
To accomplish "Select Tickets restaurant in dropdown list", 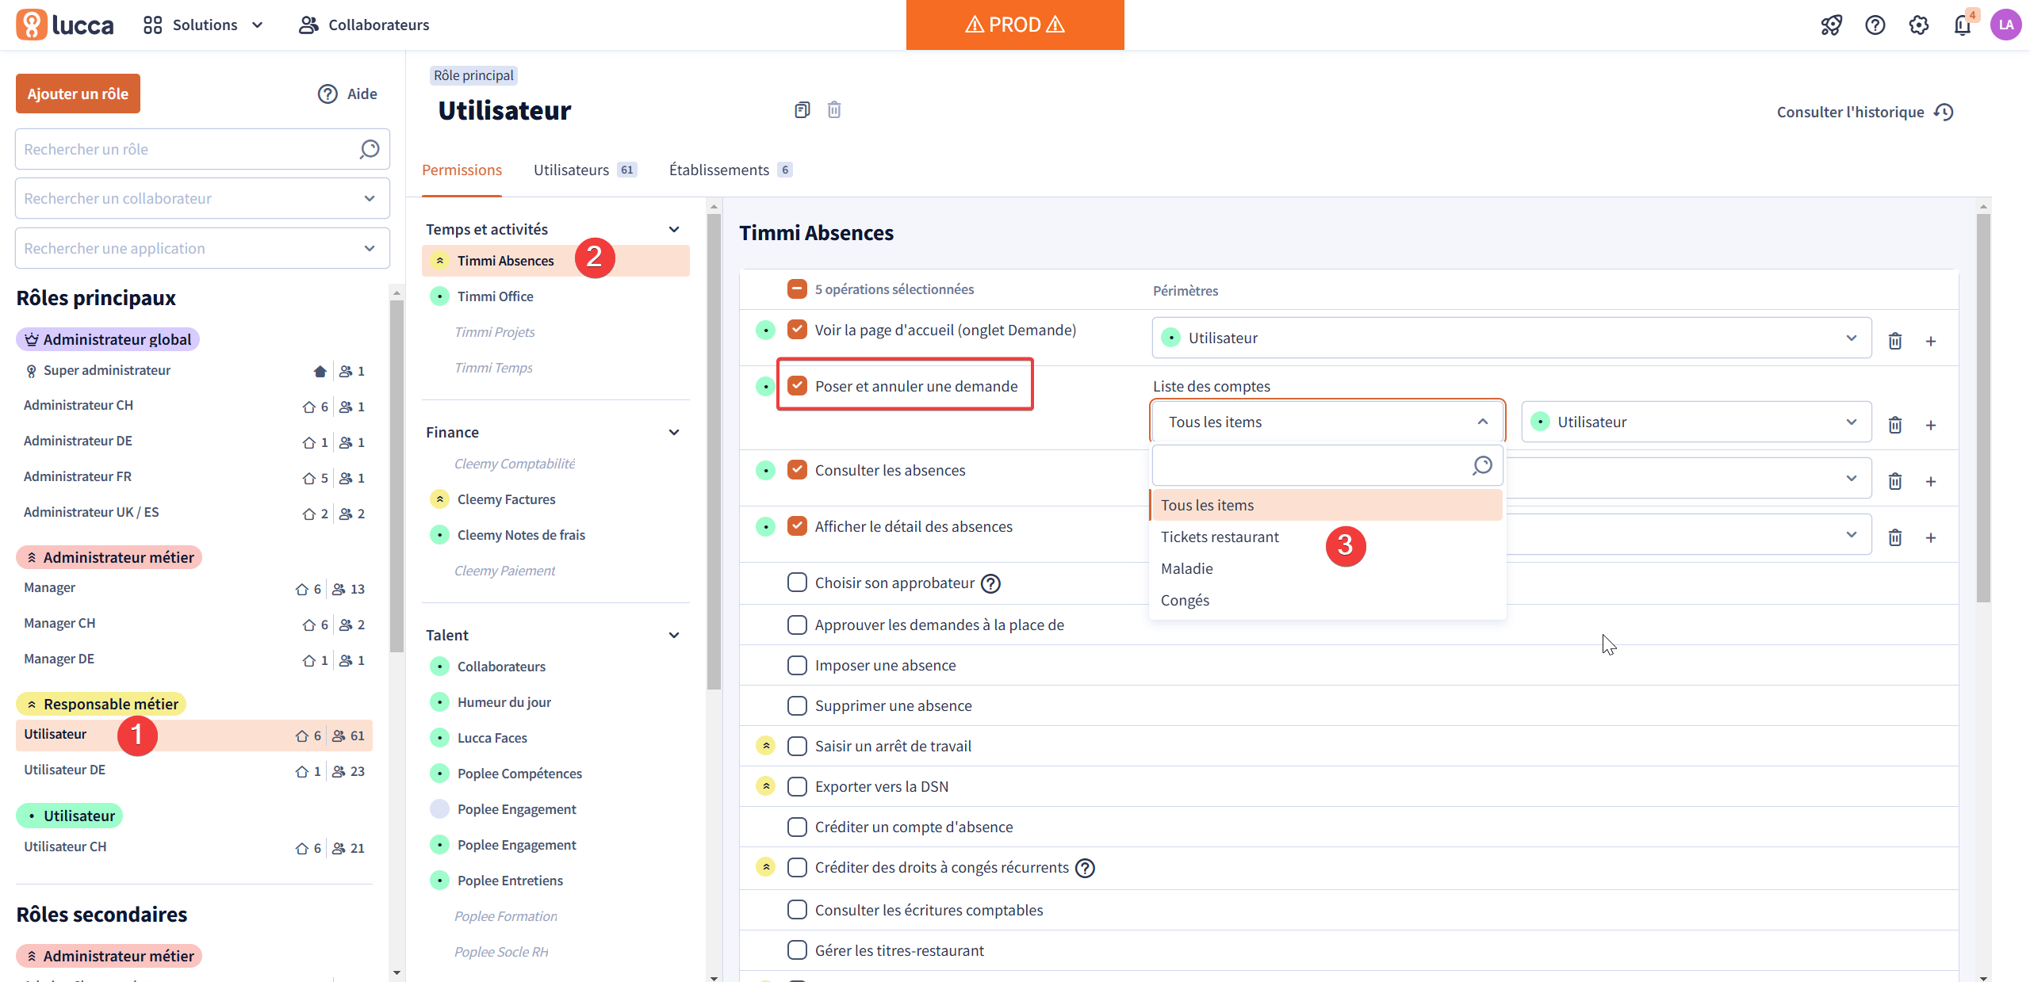I will [x=1326, y=537].
